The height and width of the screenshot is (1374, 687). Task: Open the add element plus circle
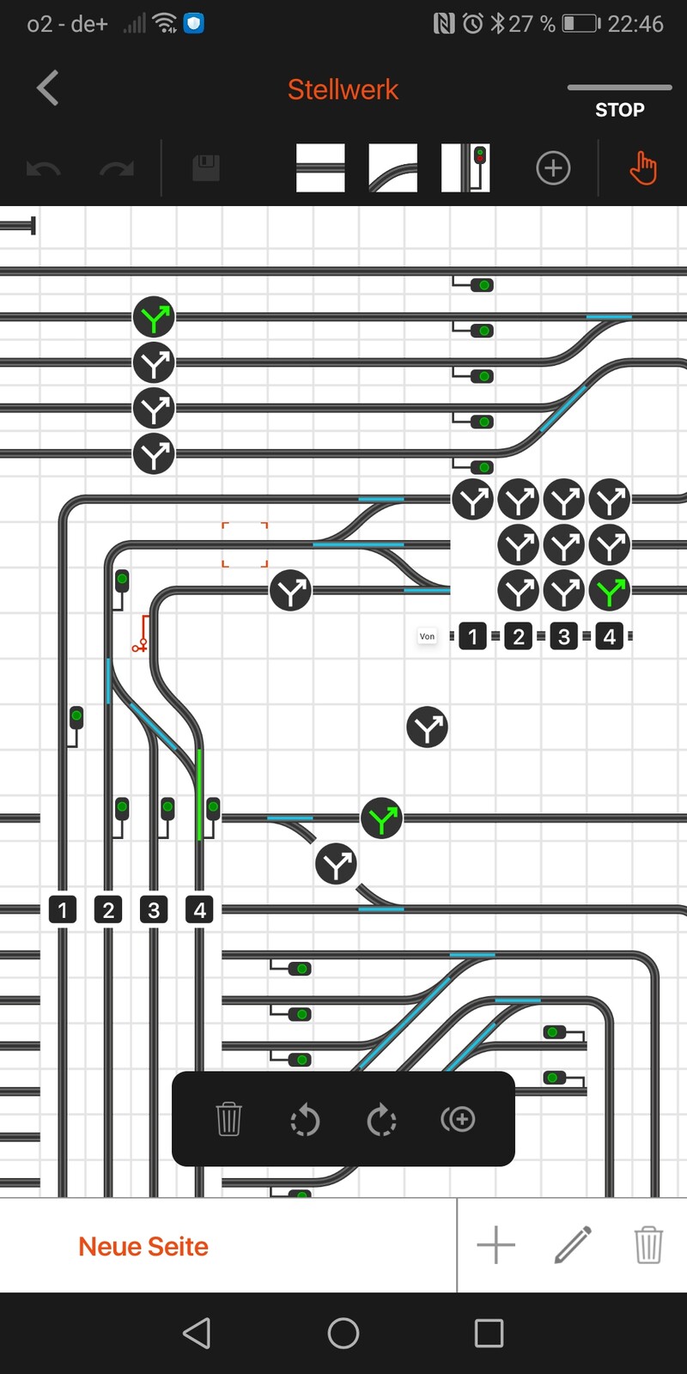(x=553, y=167)
